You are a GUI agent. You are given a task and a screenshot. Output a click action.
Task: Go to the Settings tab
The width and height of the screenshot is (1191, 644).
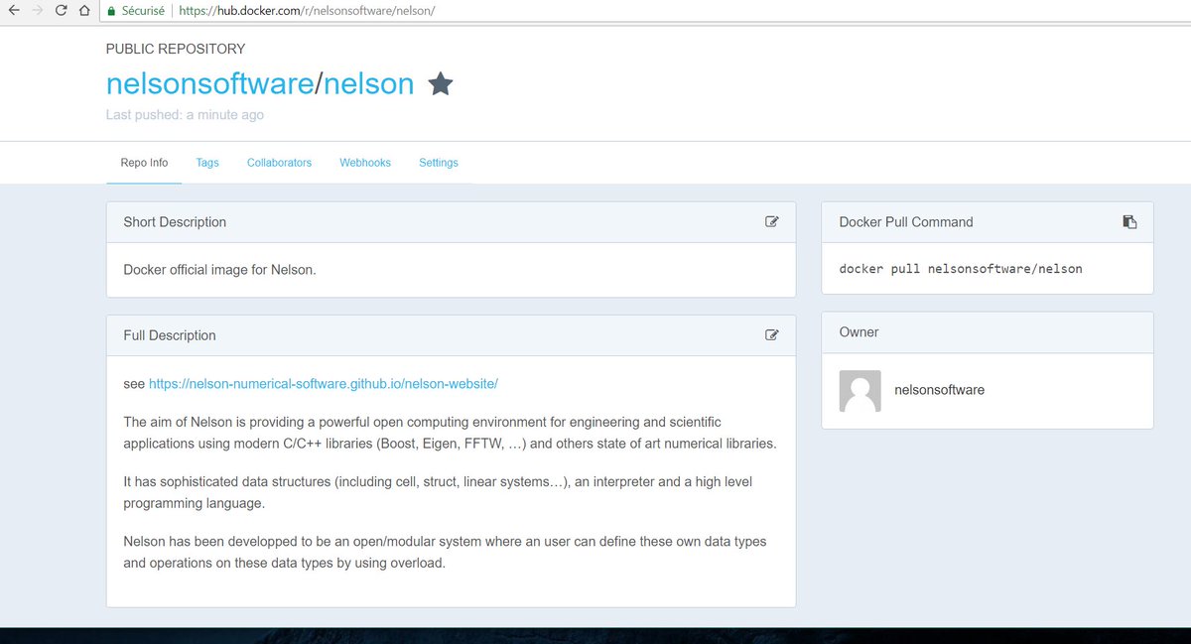coord(439,163)
